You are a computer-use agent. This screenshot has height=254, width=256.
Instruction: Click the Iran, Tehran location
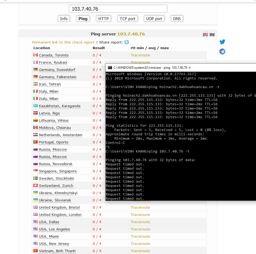point(50,84)
